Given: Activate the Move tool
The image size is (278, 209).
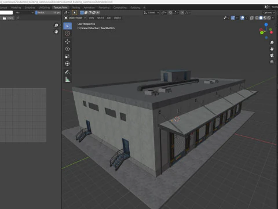Looking at the screenshot, I should 67,42.
